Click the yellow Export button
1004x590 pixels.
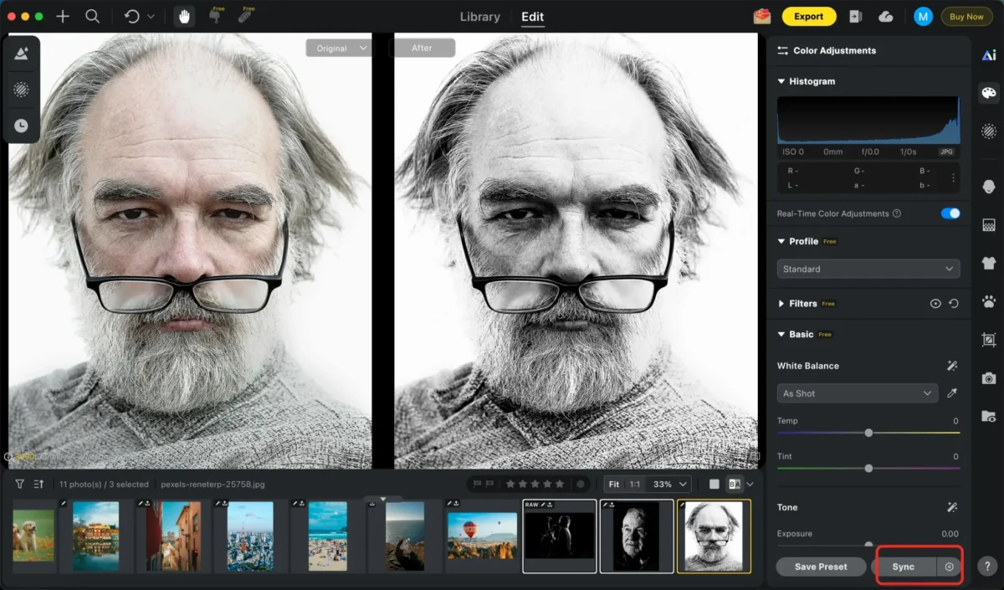point(808,17)
